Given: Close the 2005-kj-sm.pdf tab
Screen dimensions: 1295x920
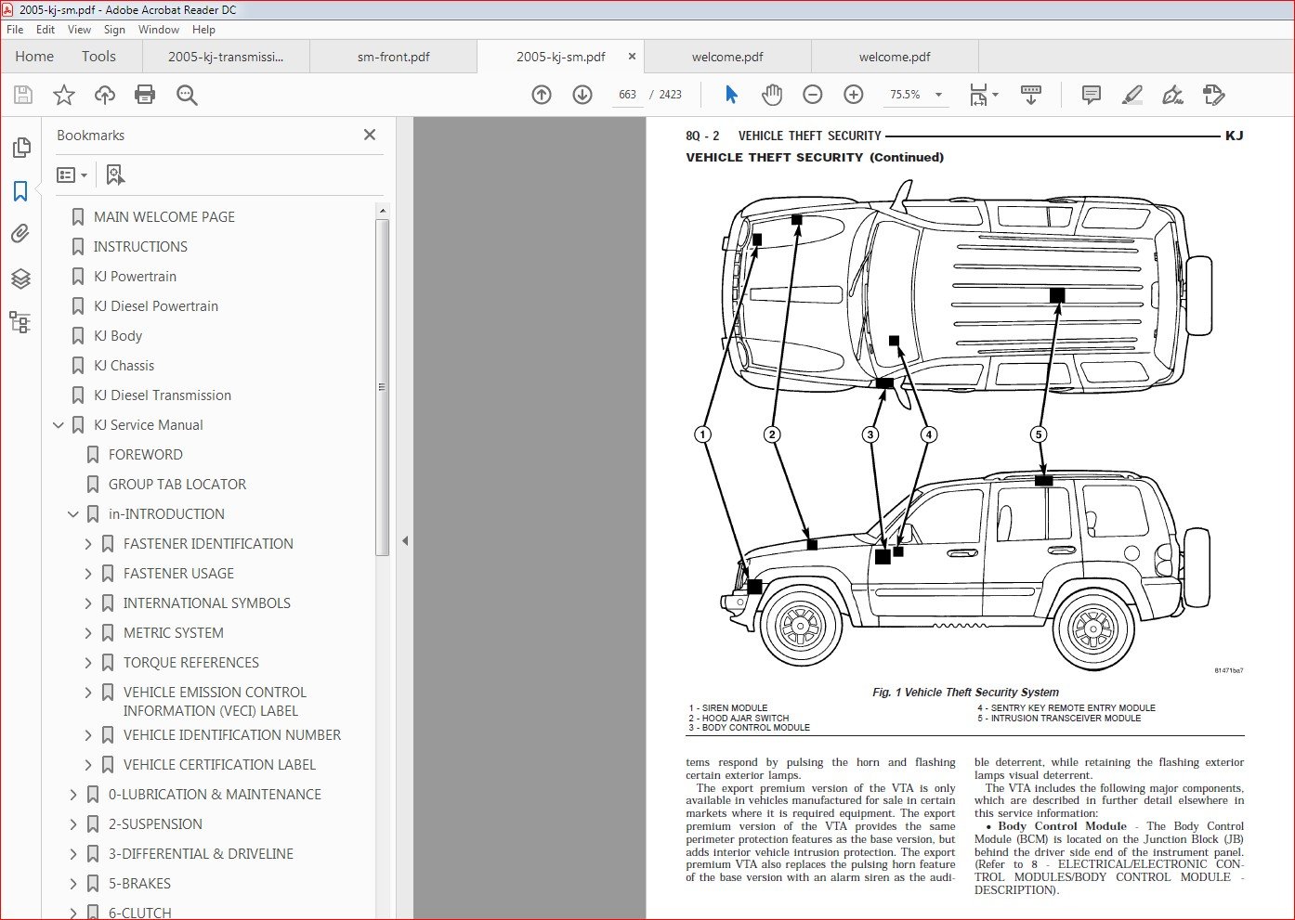Looking at the screenshot, I should click(x=632, y=57).
